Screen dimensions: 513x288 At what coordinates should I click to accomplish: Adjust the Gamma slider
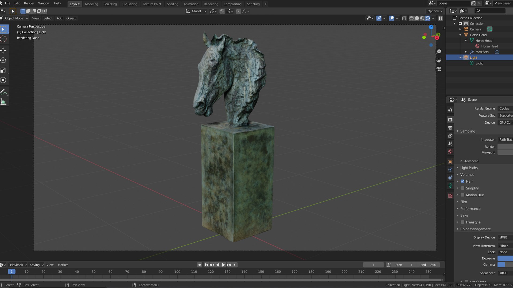(505, 265)
